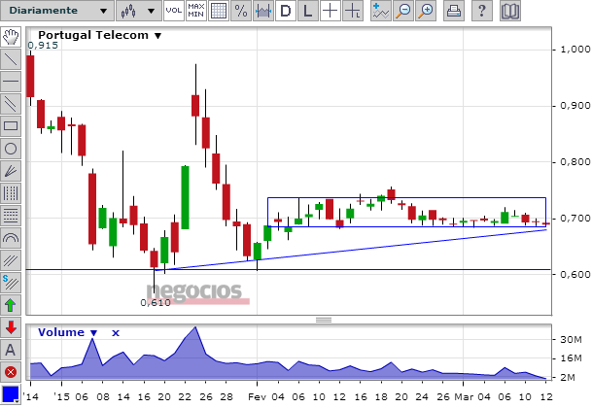Add an indicator with the plus-chart icon
Viewport: 592px width, 408px height.
(x=381, y=11)
